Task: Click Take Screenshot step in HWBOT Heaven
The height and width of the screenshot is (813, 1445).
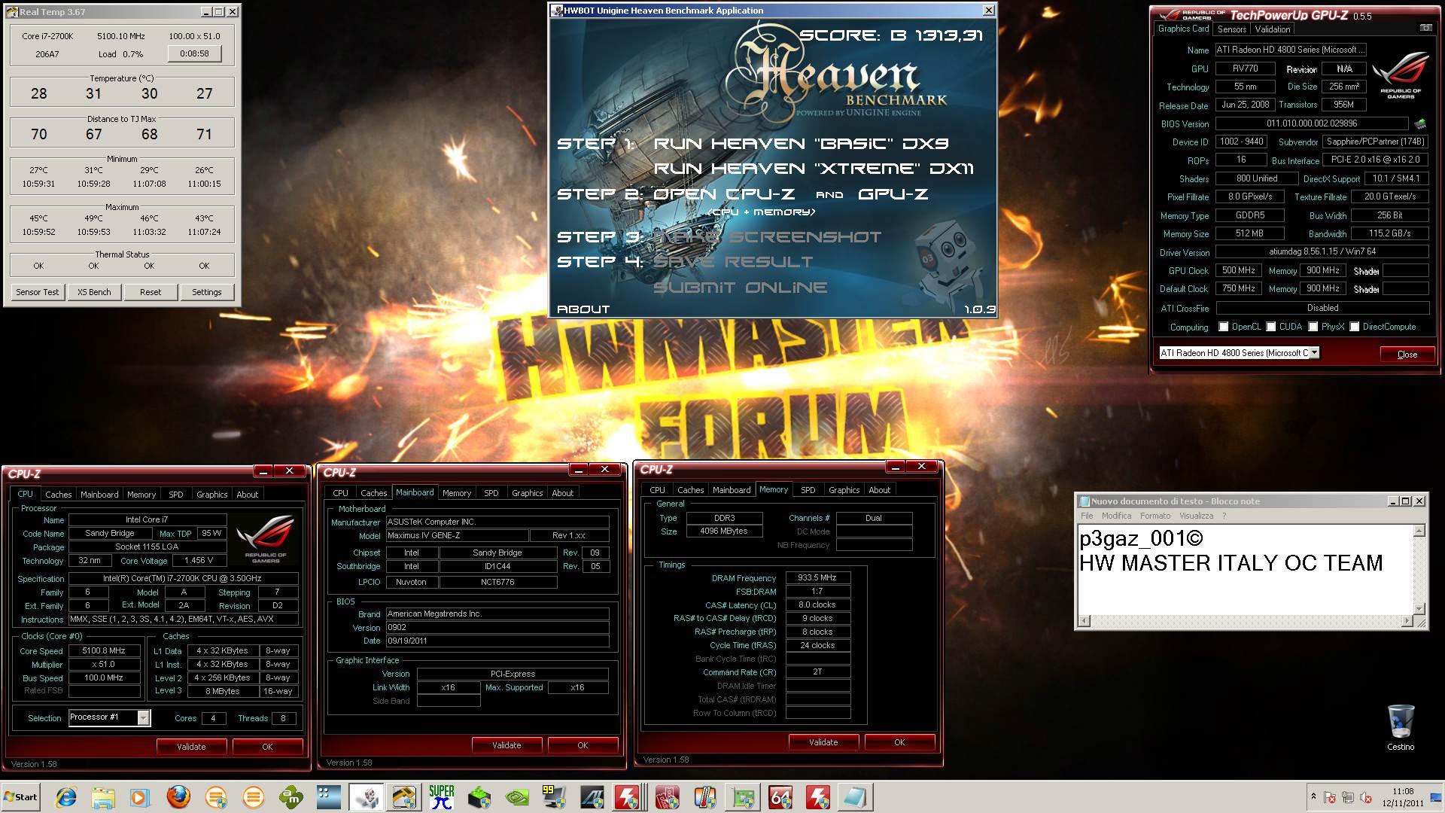Action: 767,237
